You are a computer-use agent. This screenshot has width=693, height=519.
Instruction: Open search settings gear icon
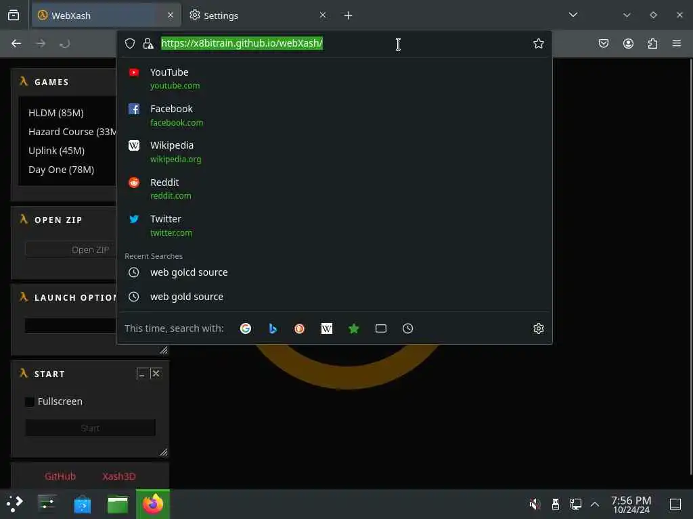[x=538, y=328]
